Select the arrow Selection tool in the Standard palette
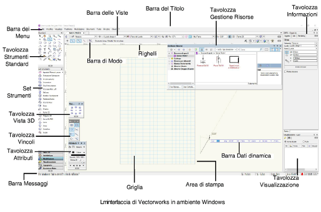This screenshot has width=321, height=212. coord(40,36)
